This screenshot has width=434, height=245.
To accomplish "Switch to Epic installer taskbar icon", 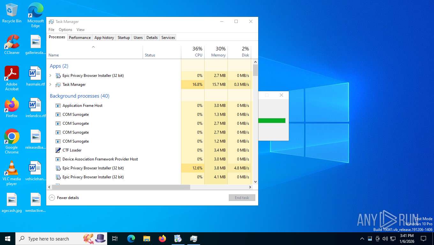I will pyautogui.click(x=178, y=239).
